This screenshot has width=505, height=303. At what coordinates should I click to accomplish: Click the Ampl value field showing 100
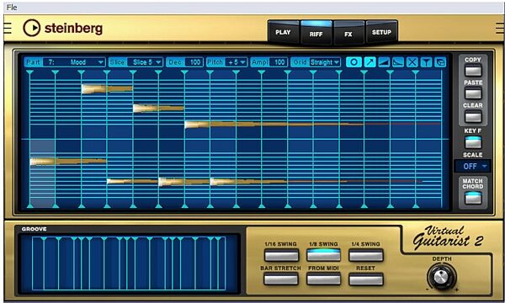pos(279,62)
